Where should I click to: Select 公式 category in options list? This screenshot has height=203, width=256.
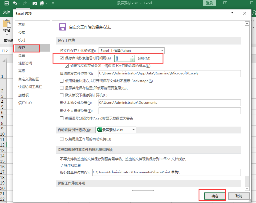33,33
